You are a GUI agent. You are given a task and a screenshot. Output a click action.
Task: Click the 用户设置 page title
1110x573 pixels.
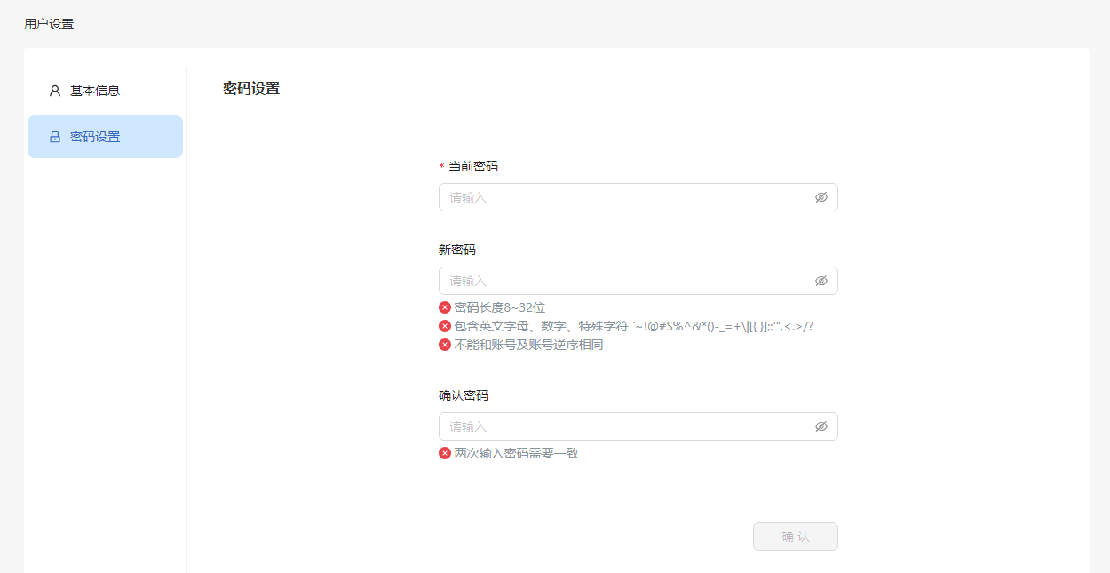(49, 24)
